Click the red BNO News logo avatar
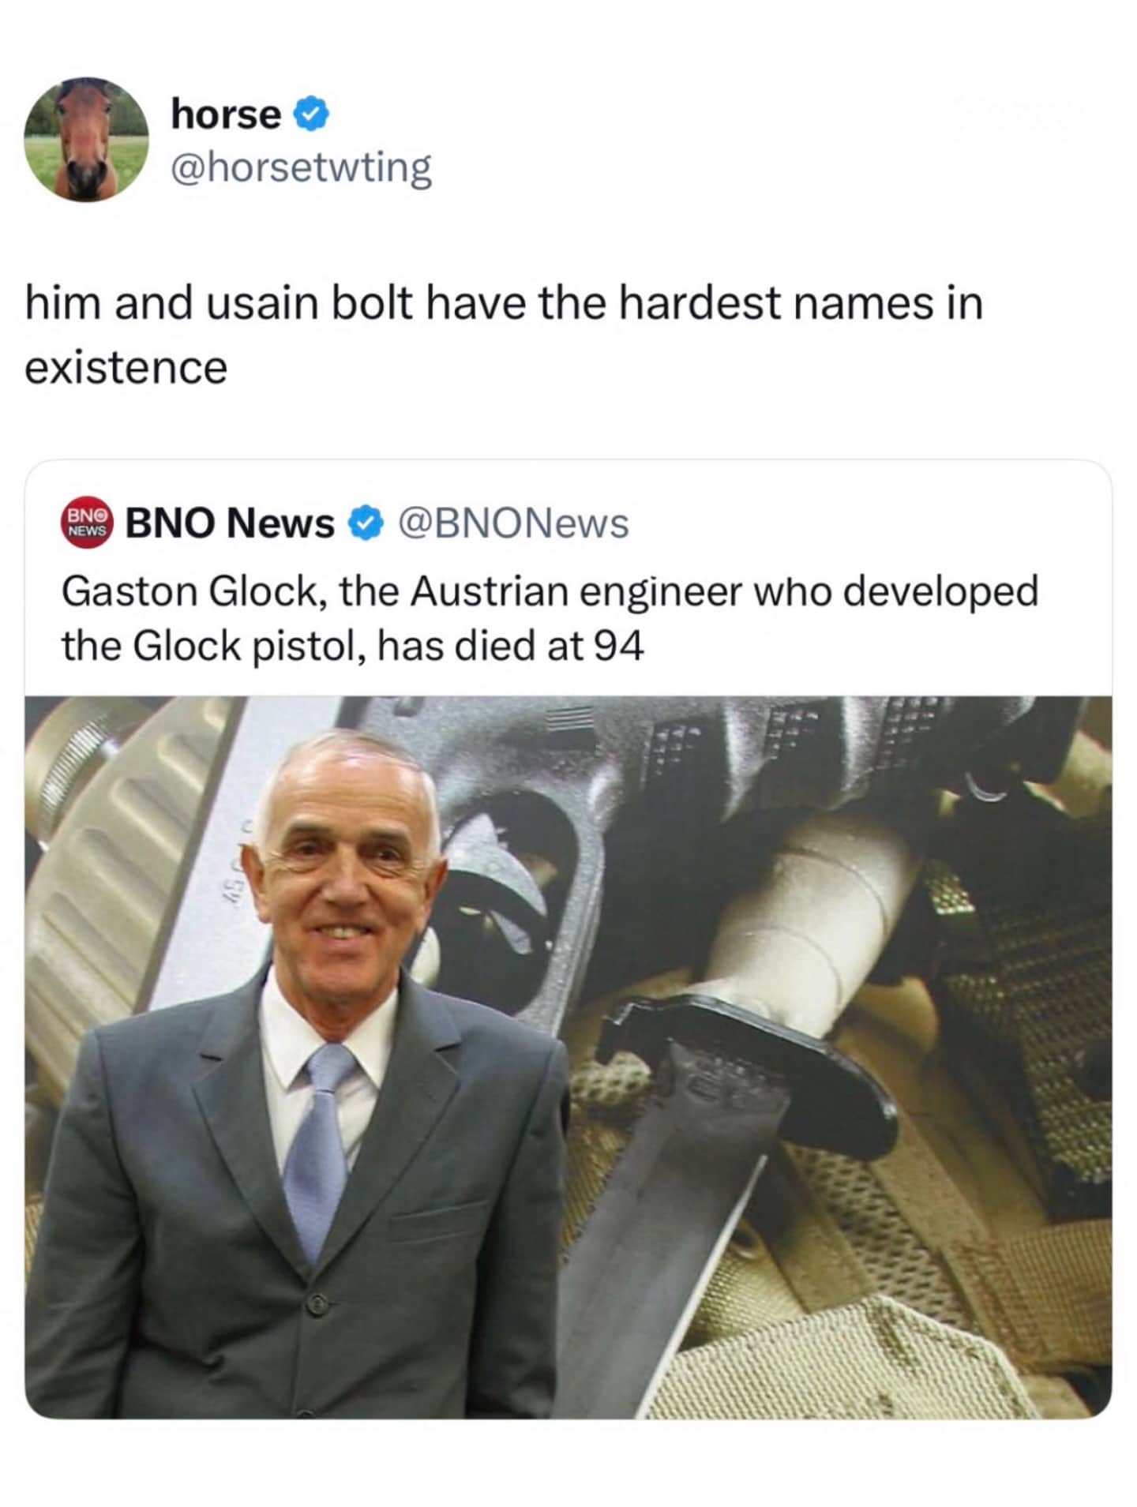1137x1507 pixels. pyautogui.click(x=88, y=523)
